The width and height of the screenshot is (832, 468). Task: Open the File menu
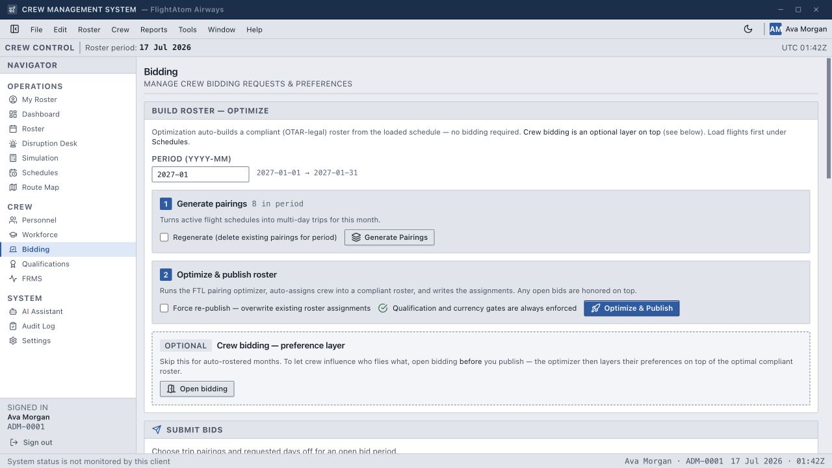pos(36,29)
